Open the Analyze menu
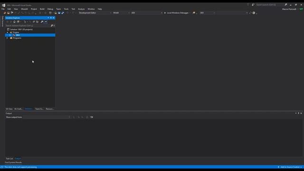Image resolution: width=304 pixels, height=171 pixels. (x=81, y=9)
